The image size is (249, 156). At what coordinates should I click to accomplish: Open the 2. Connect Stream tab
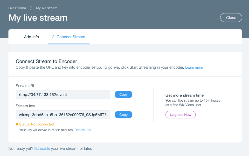(x=68, y=37)
